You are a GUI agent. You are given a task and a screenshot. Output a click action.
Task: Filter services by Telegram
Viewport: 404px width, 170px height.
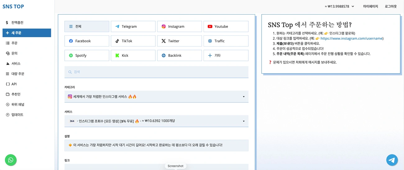coord(133,26)
